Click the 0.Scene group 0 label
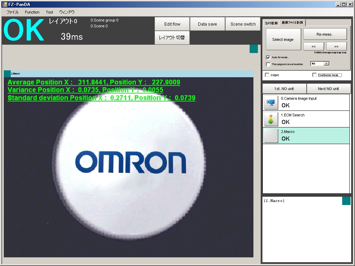355x266 pixels. click(104, 20)
